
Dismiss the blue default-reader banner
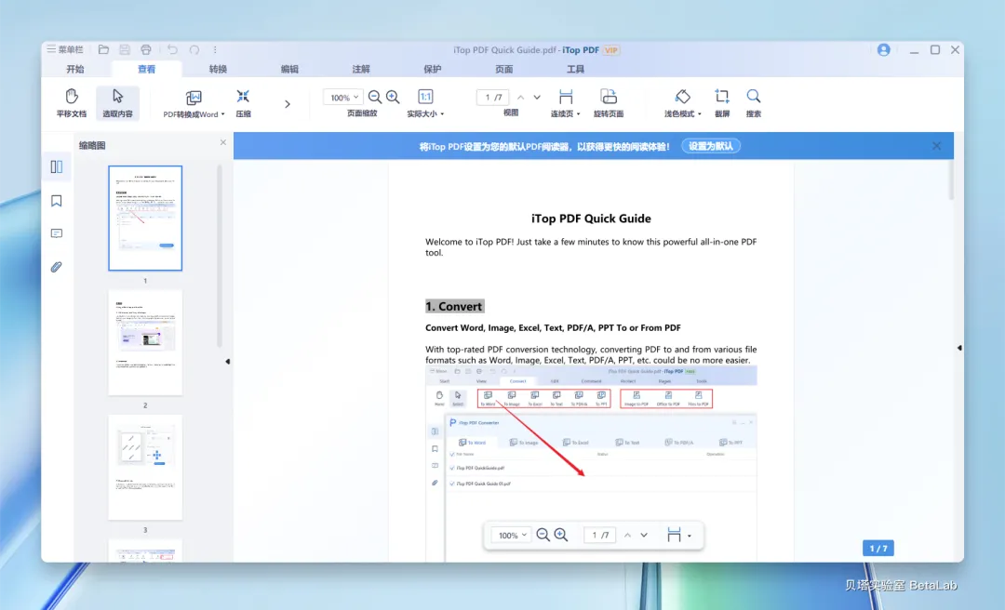pos(936,146)
